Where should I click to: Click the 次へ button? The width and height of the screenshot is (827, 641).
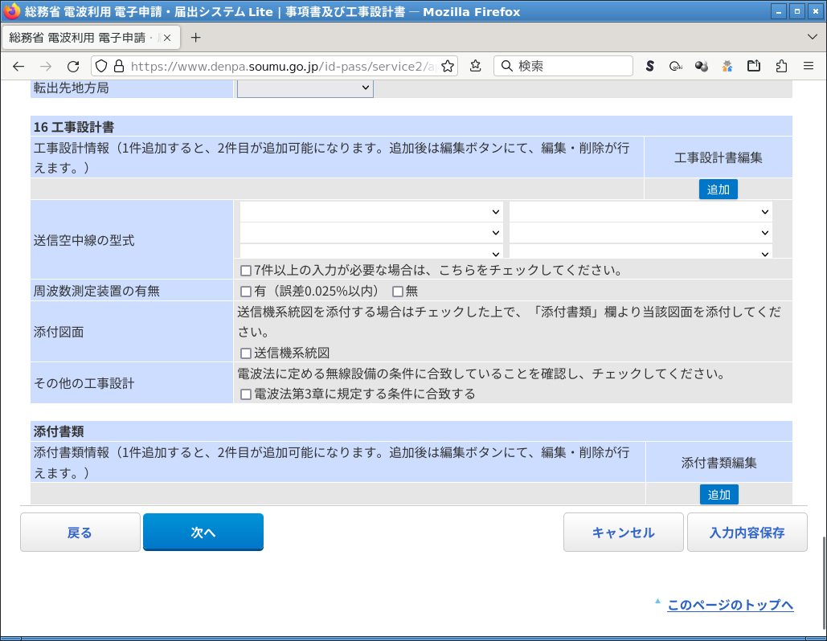(x=203, y=533)
